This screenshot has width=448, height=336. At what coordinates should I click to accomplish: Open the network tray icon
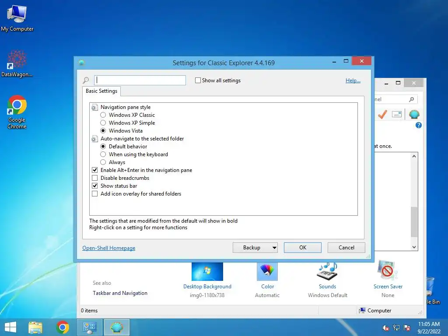396,328
